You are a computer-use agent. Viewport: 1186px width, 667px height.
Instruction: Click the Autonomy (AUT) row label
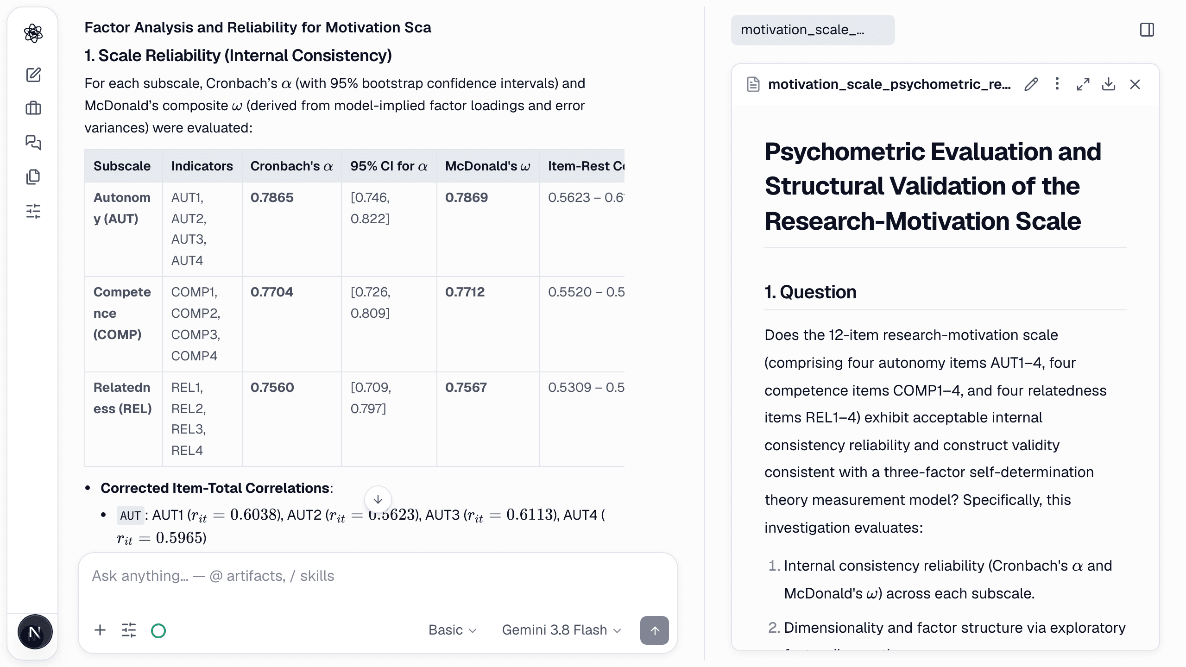(122, 208)
